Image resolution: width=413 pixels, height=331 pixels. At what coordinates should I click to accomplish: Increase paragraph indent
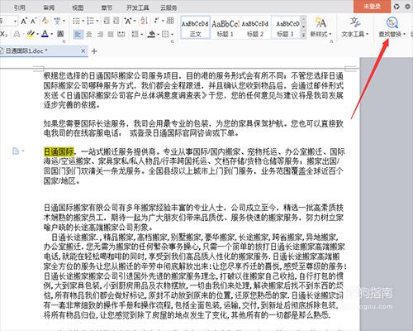coord(116,21)
